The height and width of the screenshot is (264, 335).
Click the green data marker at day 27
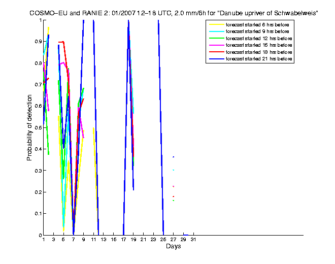click(173, 201)
